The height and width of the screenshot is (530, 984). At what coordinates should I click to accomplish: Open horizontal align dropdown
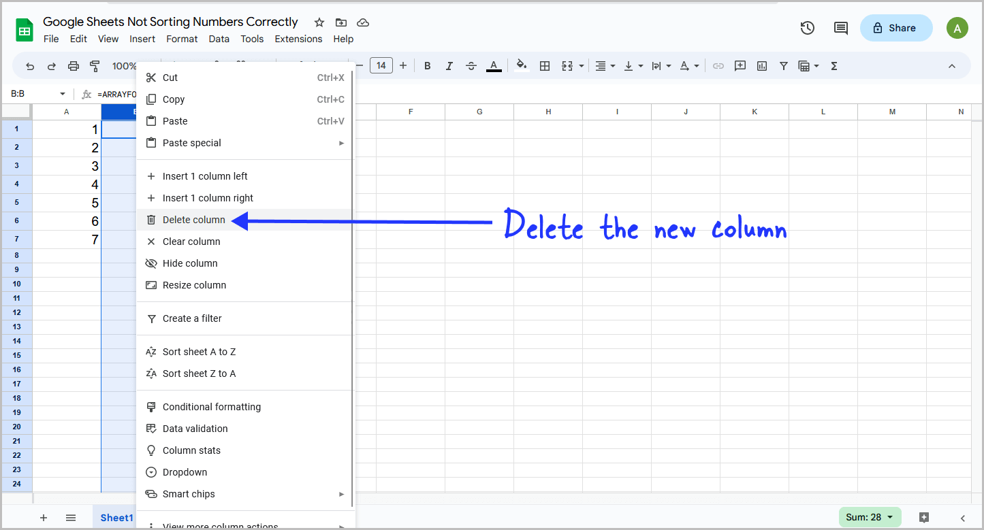pos(605,66)
